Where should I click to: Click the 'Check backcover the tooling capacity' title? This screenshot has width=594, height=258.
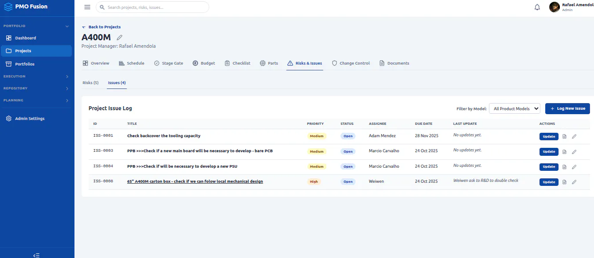[x=164, y=136]
